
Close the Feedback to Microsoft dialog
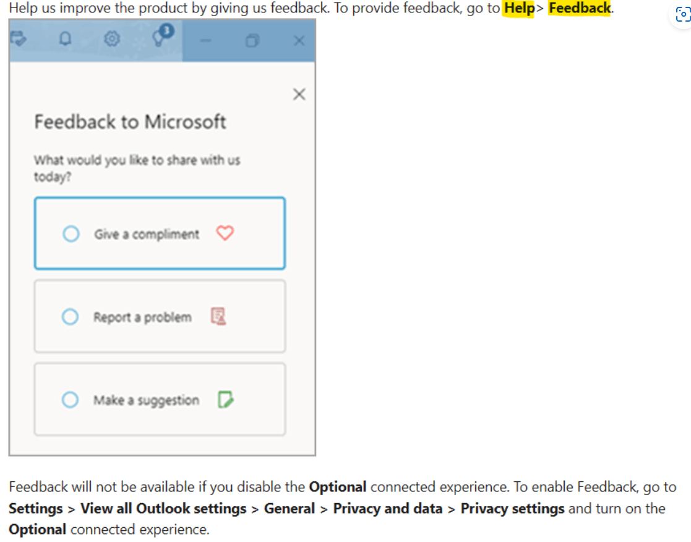coord(299,94)
